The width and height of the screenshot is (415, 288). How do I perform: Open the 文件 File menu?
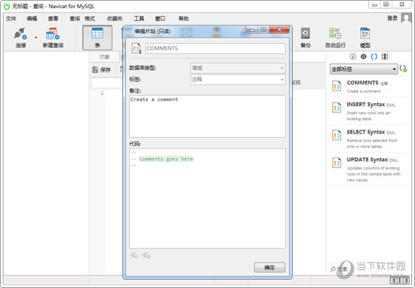pos(11,19)
